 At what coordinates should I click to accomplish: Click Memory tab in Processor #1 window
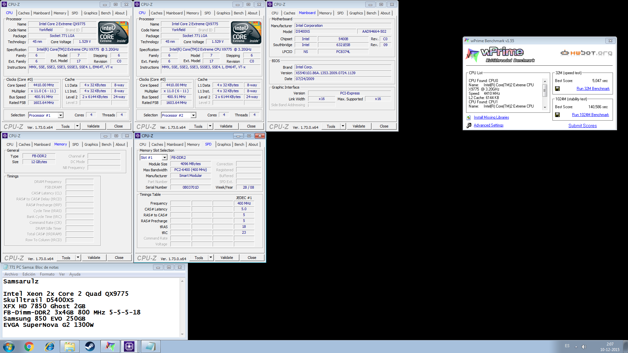click(60, 13)
